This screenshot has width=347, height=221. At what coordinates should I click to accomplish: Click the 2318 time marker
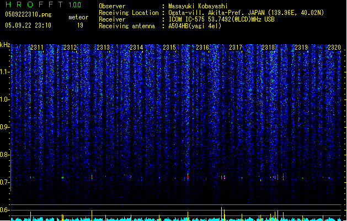tap(268, 48)
